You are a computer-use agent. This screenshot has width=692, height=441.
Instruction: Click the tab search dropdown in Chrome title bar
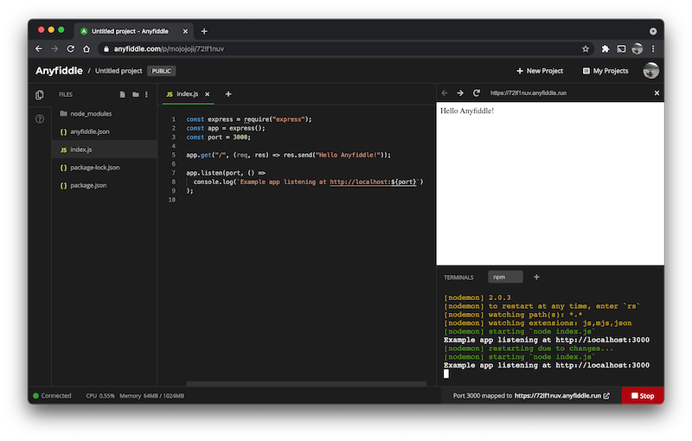point(653,31)
